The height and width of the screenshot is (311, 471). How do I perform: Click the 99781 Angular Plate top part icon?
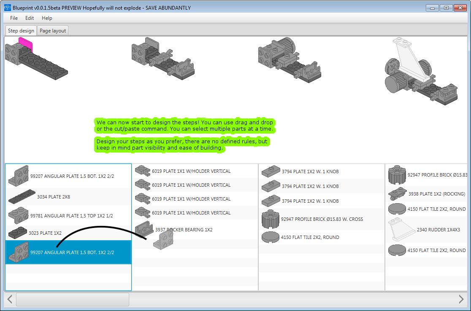[19, 216]
